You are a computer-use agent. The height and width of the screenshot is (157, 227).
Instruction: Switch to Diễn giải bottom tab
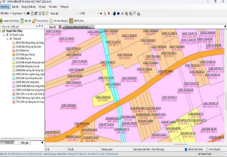pos(25,143)
